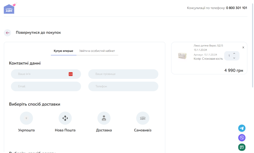Image resolution: width=254 pixels, height=153 pixels.
Task: Open Повернутися до покупок link
Action: [38, 32]
